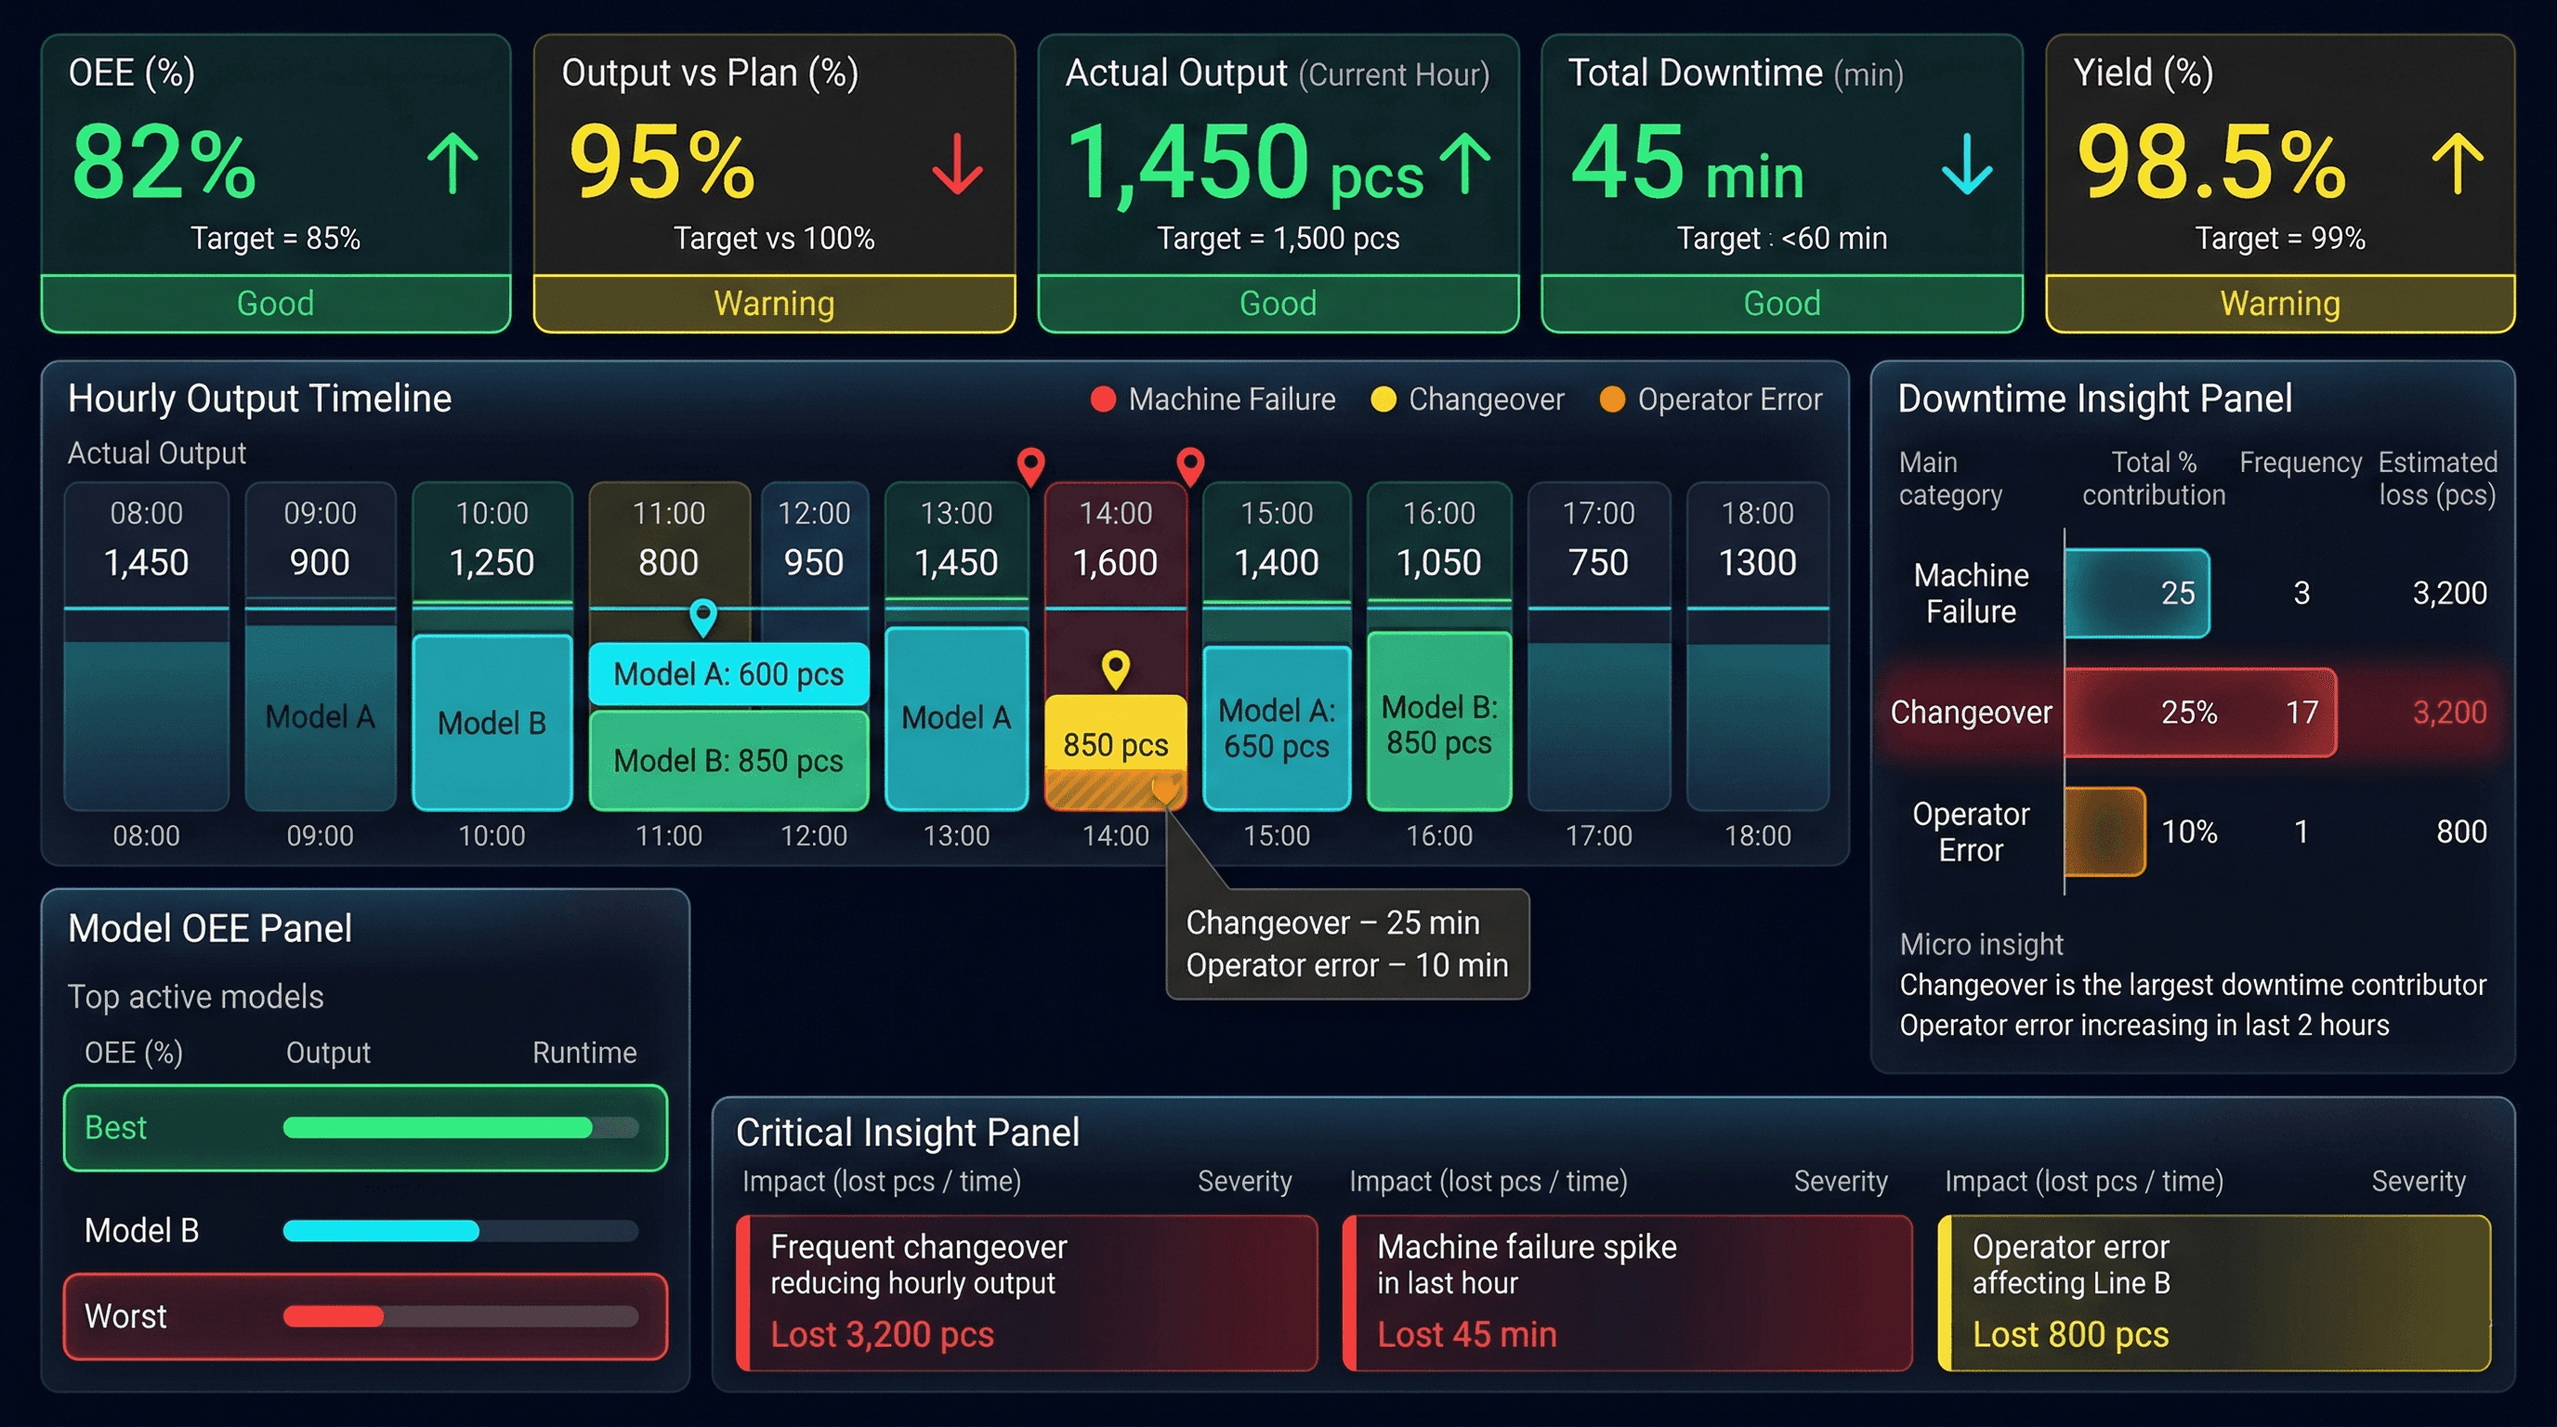Click the Model B: 850 pcs green block
2557x1427 pixels.
pyautogui.click(x=728, y=760)
